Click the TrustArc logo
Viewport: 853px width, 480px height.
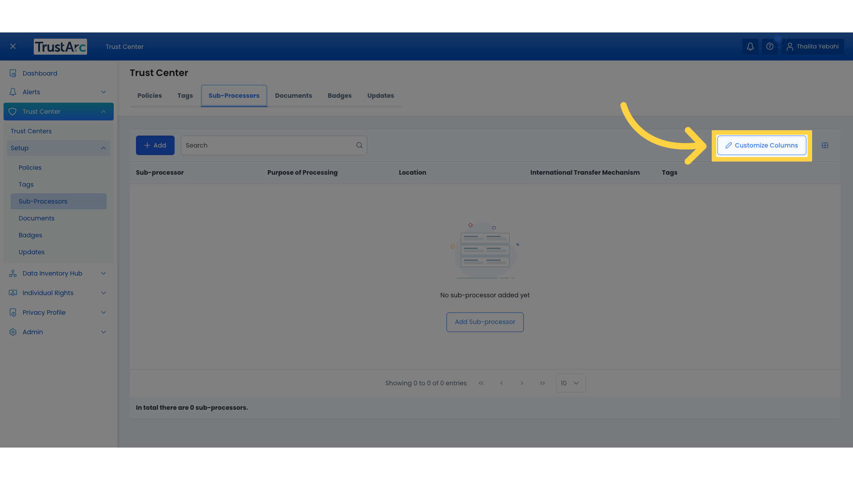[x=60, y=47]
